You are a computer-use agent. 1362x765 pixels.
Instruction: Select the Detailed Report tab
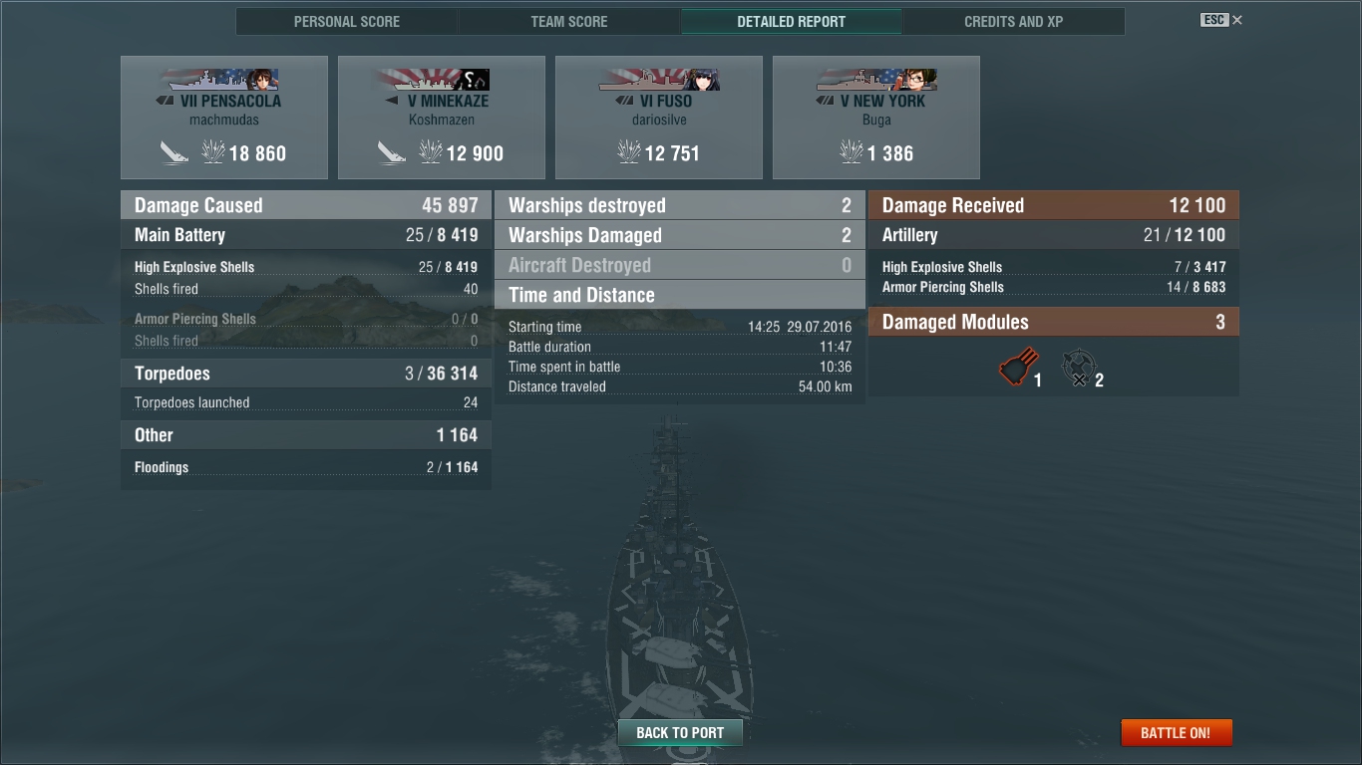(792, 21)
